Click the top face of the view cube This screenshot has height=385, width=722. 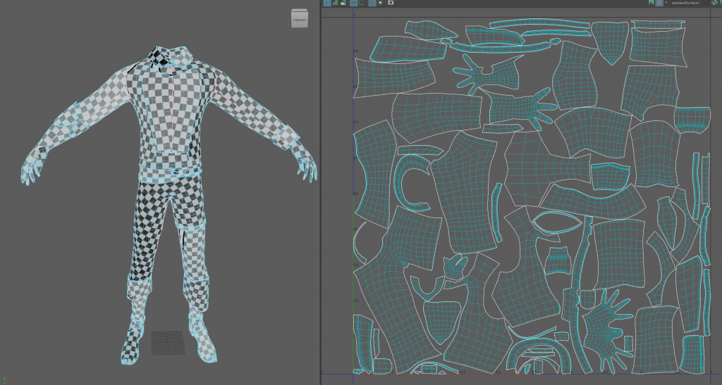[300, 11]
